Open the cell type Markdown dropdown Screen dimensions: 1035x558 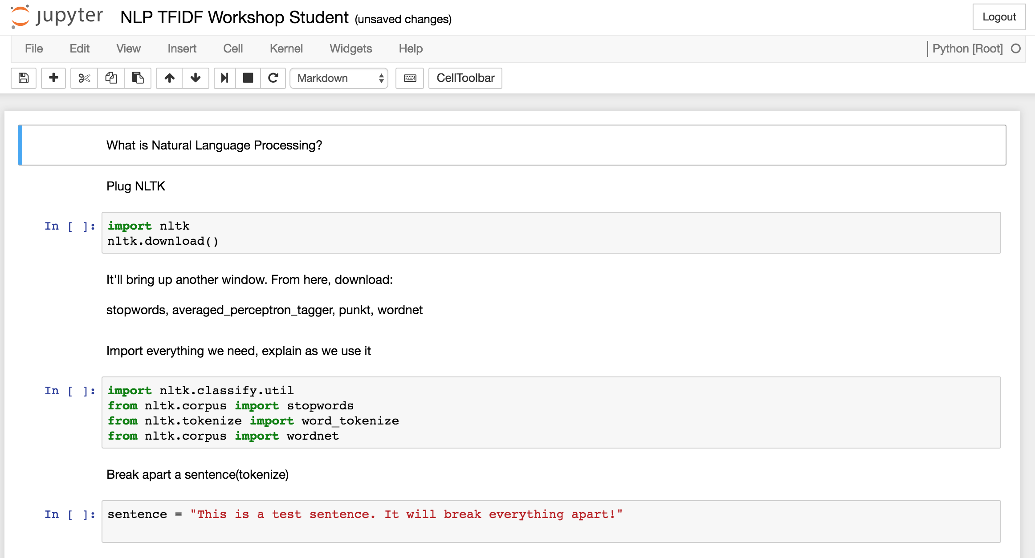pos(339,78)
